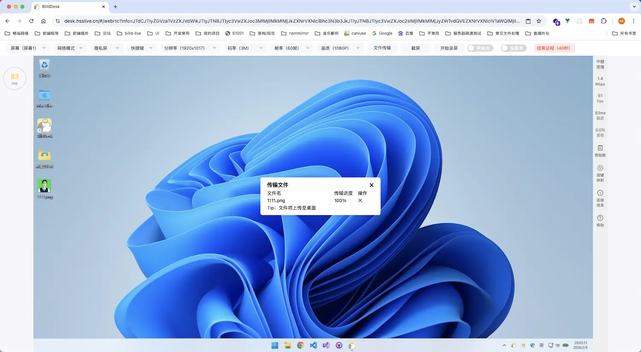The width and height of the screenshot is (641, 352).
Task: Click the 文件传输 file transfer menu item
Action: tap(382, 48)
